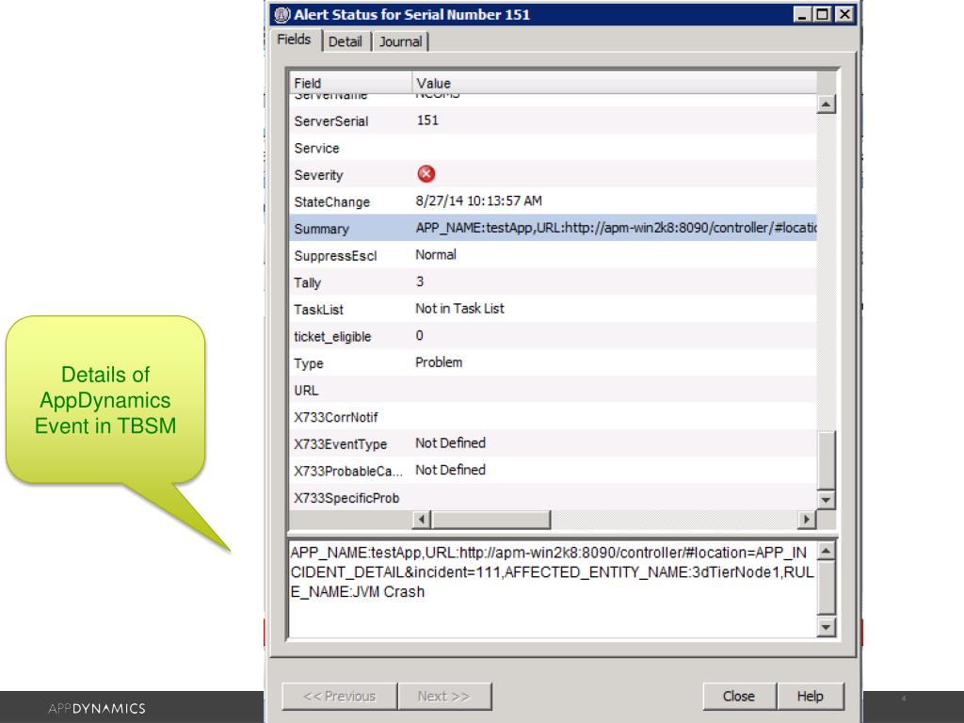Click the Next button
The image size is (964, 723).
[x=444, y=696]
